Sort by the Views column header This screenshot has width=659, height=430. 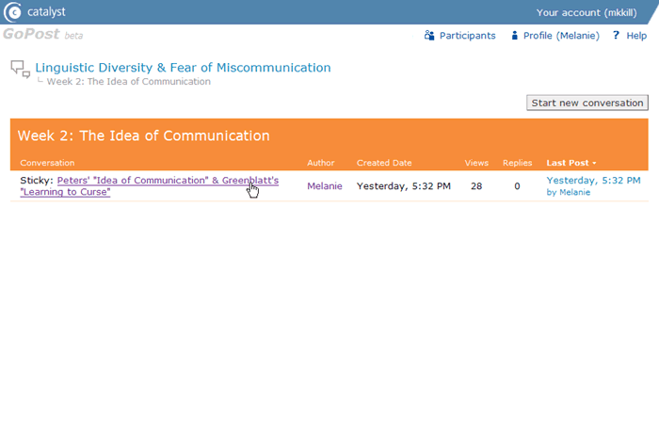[x=476, y=163]
